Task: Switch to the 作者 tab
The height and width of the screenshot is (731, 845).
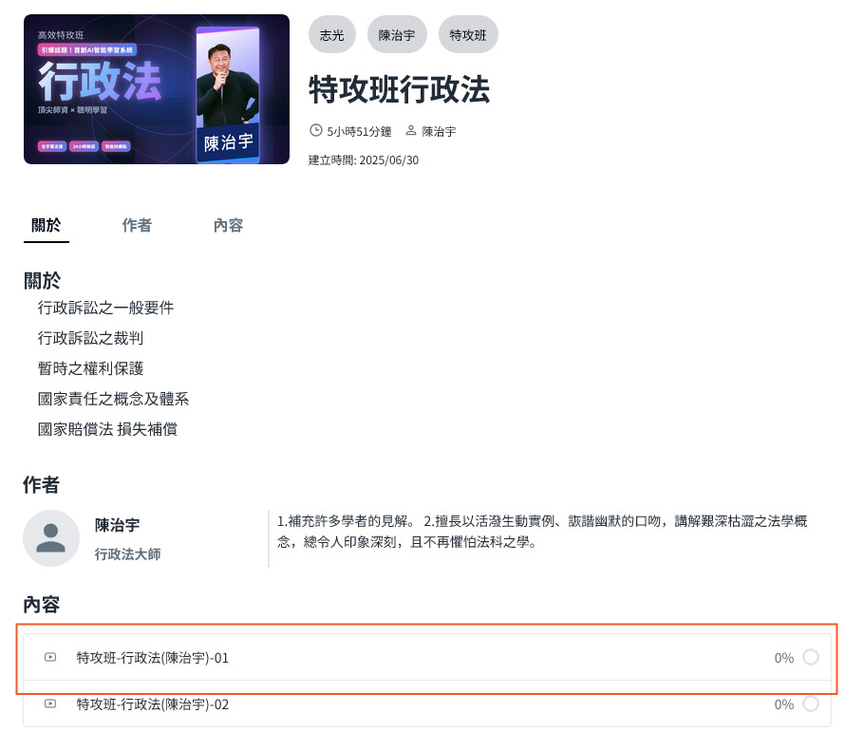Action: tap(137, 225)
